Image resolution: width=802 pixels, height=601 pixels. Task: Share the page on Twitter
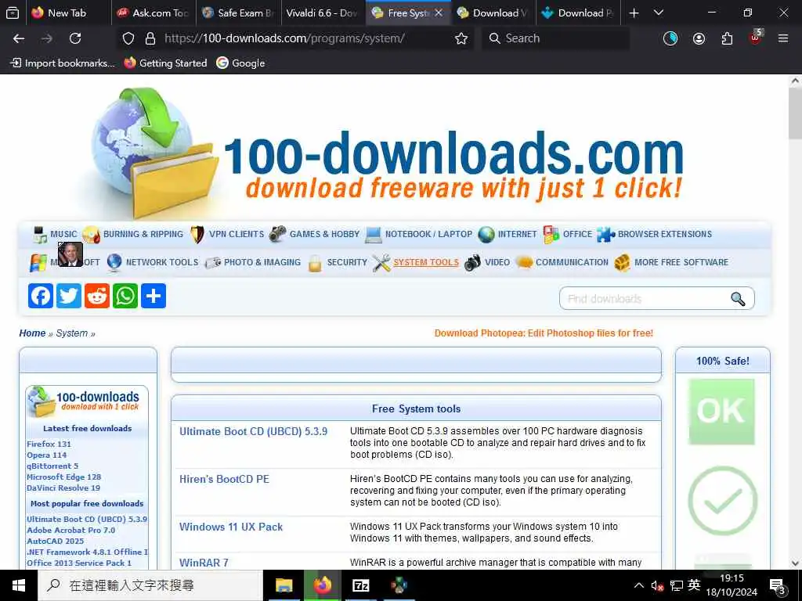tap(69, 296)
